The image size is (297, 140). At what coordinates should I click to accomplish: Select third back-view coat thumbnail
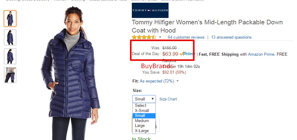[x=10, y=56]
